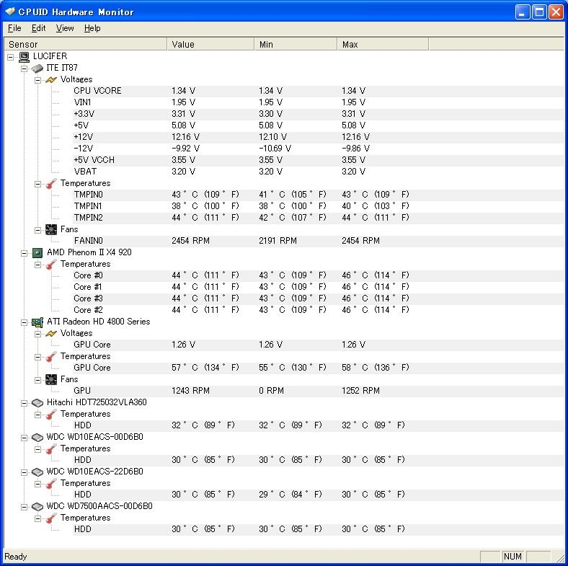The width and height of the screenshot is (568, 566).
Task: Click the +5V VCCH row label
Action: coord(94,160)
